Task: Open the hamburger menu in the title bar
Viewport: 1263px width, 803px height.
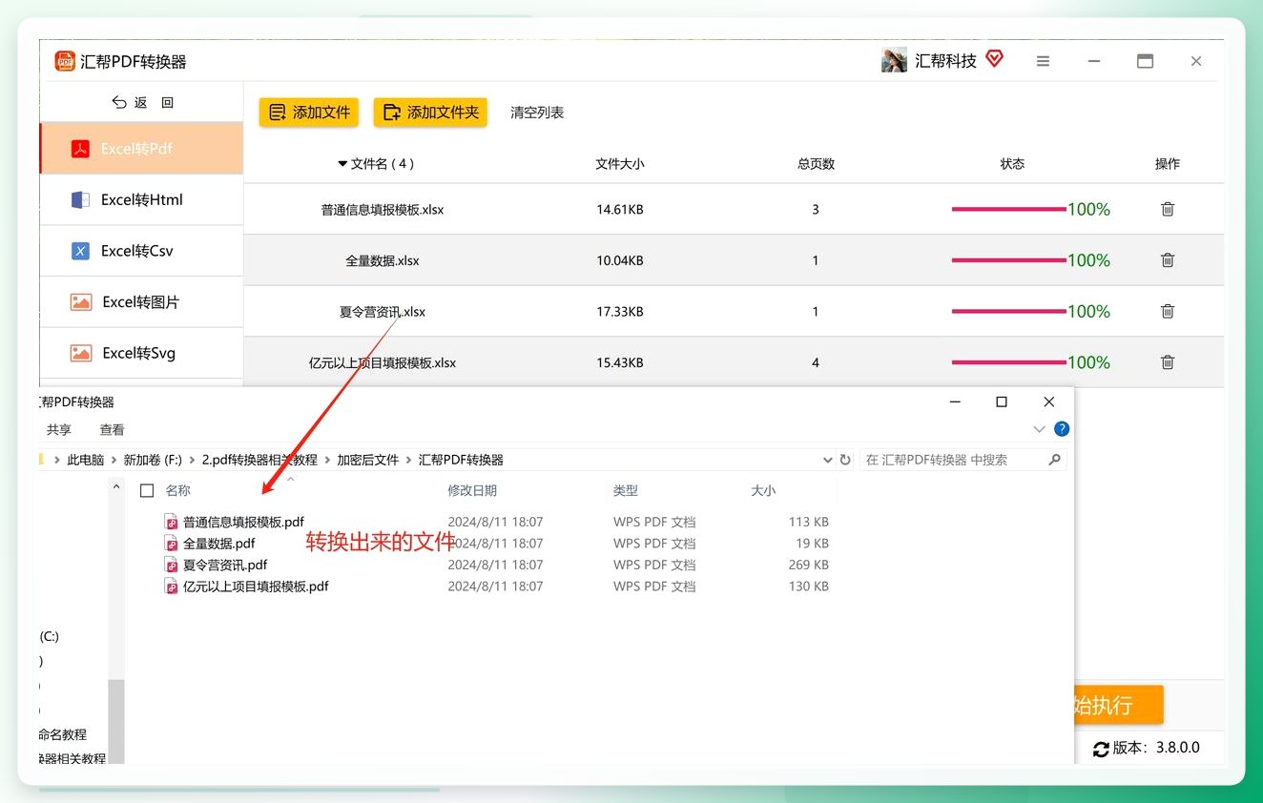Action: tap(1043, 61)
